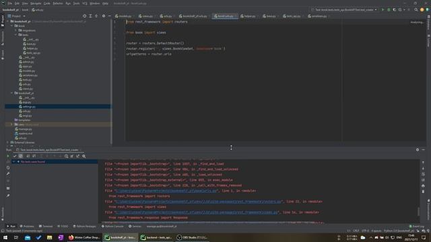431x242 pixels.
Task: Open Run panel settings gear
Action: pos(418,149)
